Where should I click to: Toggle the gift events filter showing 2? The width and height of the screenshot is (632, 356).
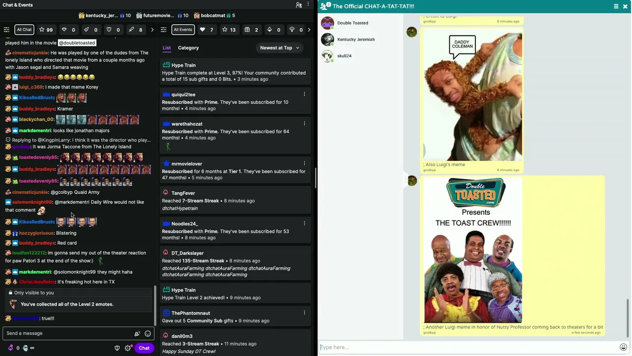click(251, 30)
